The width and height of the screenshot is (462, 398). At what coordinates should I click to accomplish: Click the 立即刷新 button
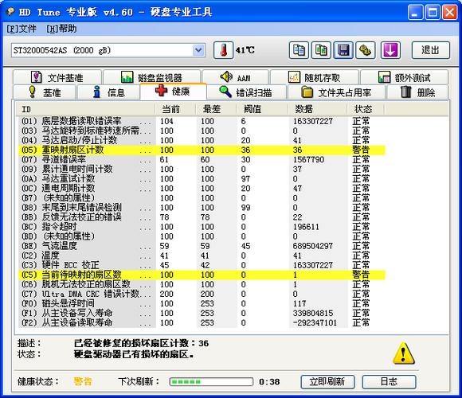click(327, 382)
